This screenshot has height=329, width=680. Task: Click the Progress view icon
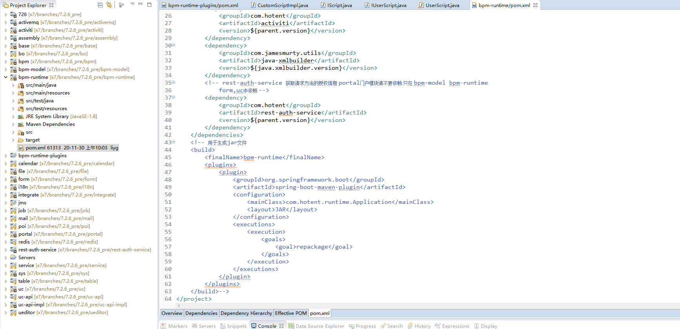(x=351, y=326)
